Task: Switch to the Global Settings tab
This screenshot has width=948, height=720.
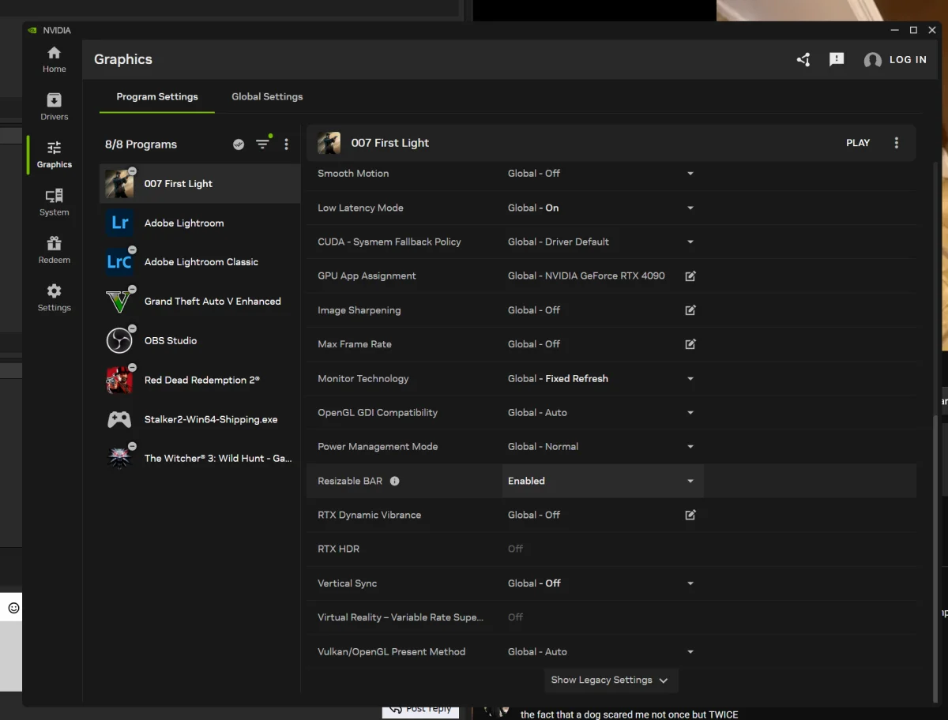Action: tap(267, 96)
